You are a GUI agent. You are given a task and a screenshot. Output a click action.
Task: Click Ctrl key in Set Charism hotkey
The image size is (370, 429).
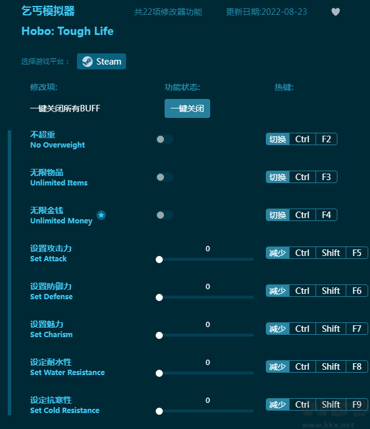(303, 329)
